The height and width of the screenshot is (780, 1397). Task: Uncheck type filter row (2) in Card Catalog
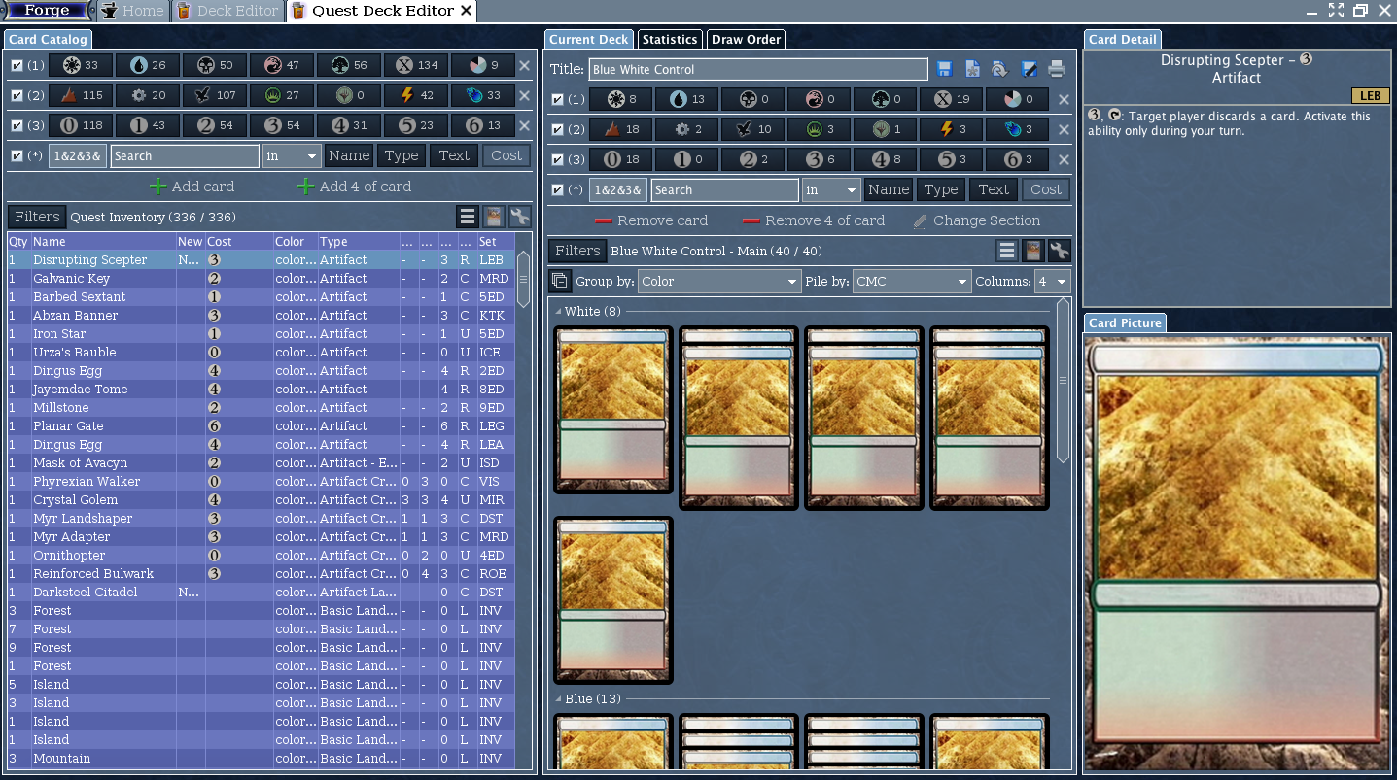point(17,96)
